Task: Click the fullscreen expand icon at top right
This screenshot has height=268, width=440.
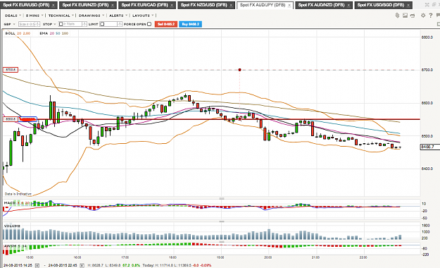Action: [427, 5]
